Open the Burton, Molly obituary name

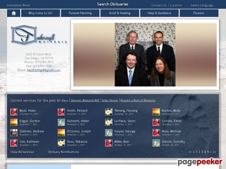coord(171,111)
